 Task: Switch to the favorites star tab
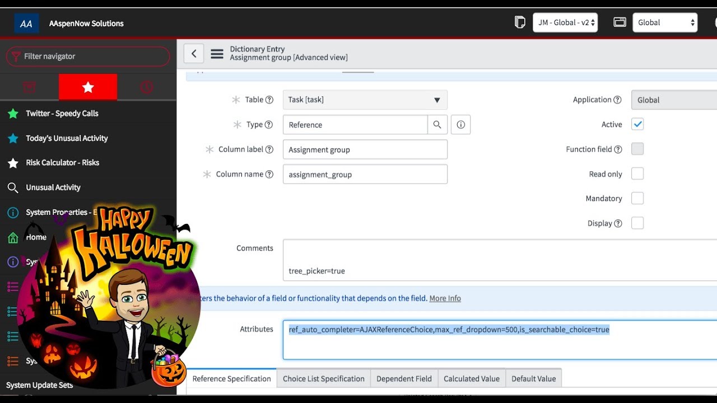click(88, 87)
